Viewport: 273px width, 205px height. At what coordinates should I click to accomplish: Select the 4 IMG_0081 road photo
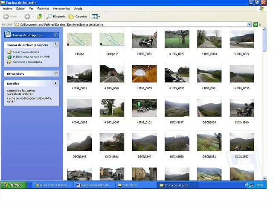click(79, 74)
